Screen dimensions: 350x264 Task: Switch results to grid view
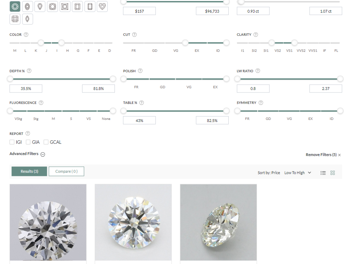[333, 173]
